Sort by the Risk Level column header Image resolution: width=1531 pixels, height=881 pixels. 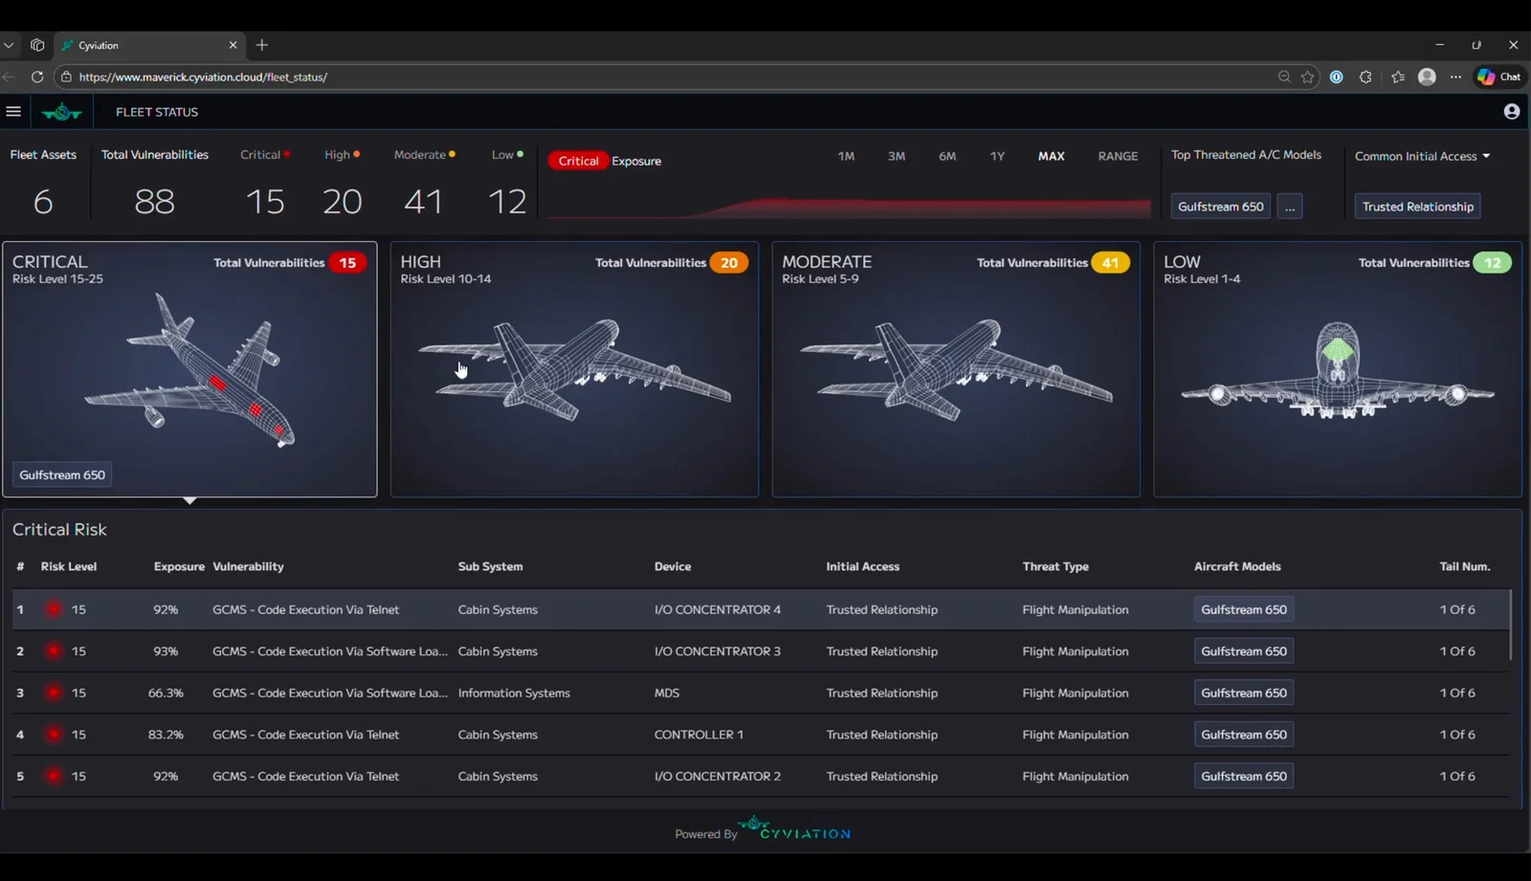point(69,566)
